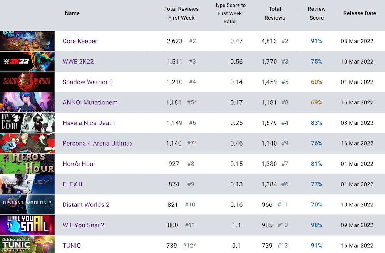The height and width of the screenshot is (253, 385).
Task: Click Distant Worlds 2's 966 total reviews
Action: pyautogui.click(x=267, y=204)
